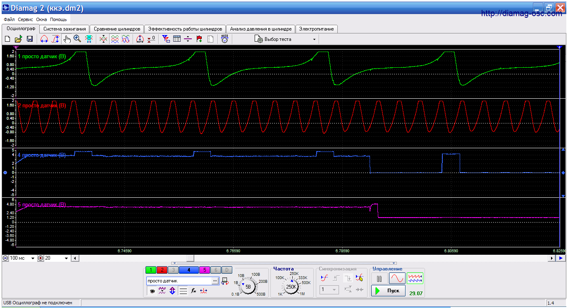Image resolution: width=568 pixels, height=308 pixels.
Task: Click the pause button in Управление
Action: coord(379,279)
